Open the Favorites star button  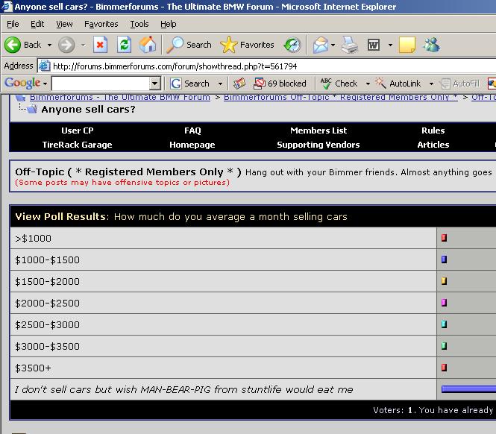pyautogui.click(x=248, y=45)
